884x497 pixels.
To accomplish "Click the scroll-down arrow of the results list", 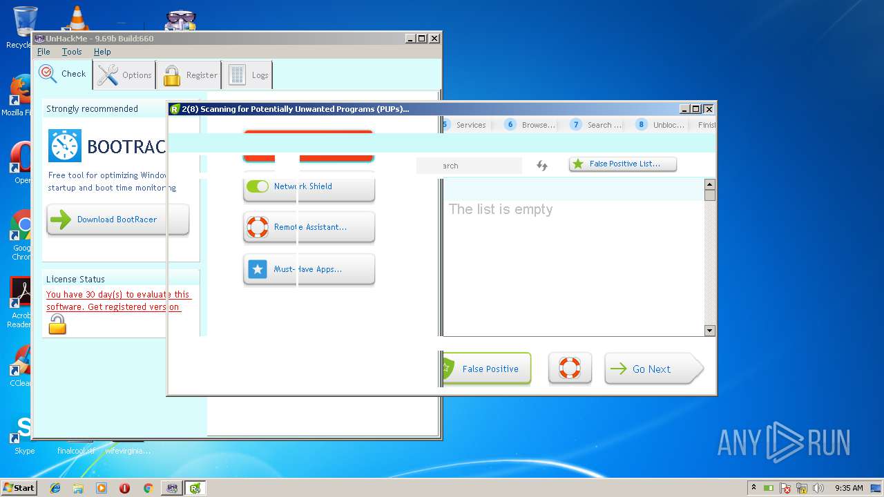I will point(709,331).
